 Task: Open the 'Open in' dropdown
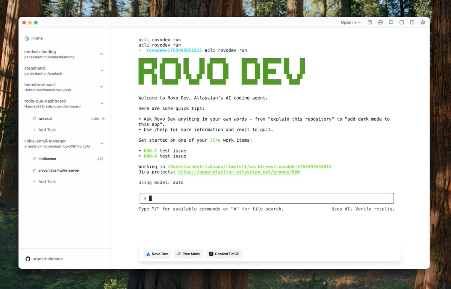pyautogui.click(x=351, y=23)
